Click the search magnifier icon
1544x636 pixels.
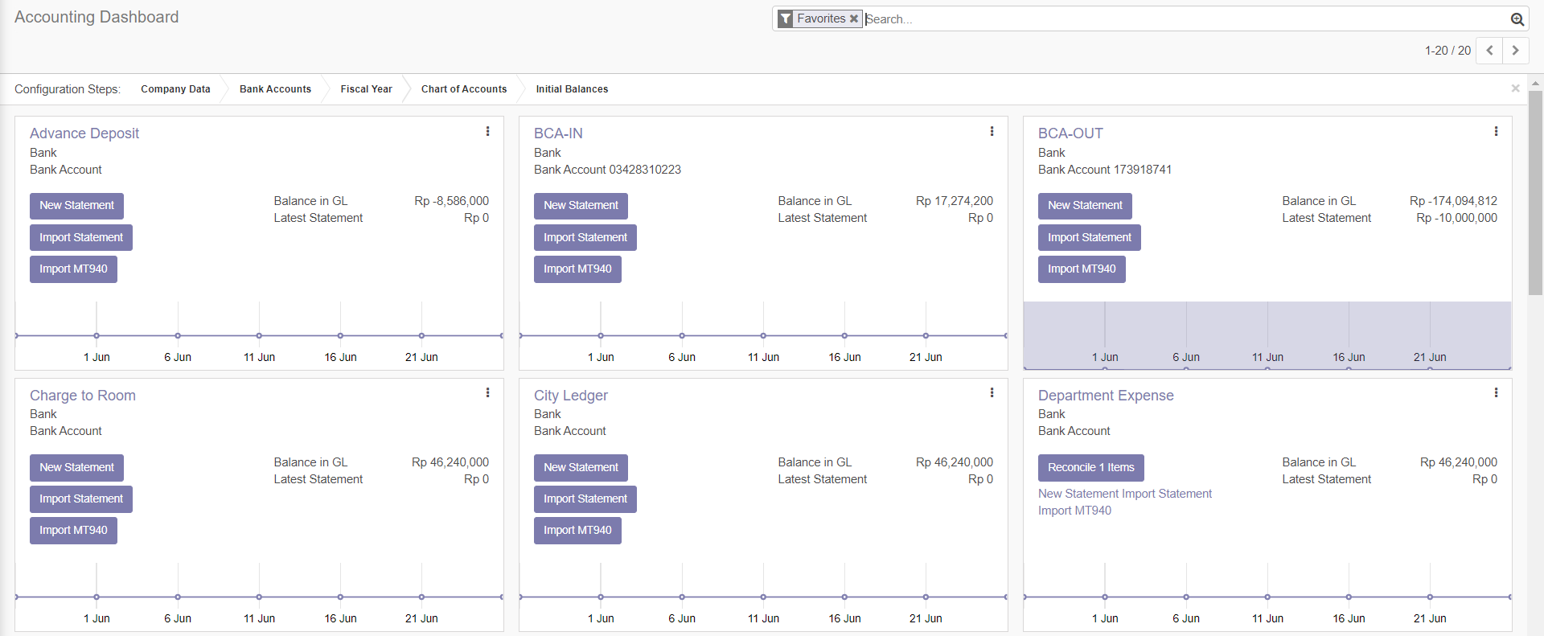(1517, 19)
